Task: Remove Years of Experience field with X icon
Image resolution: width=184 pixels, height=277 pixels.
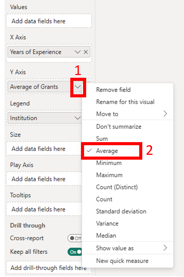Action: click(x=86, y=52)
